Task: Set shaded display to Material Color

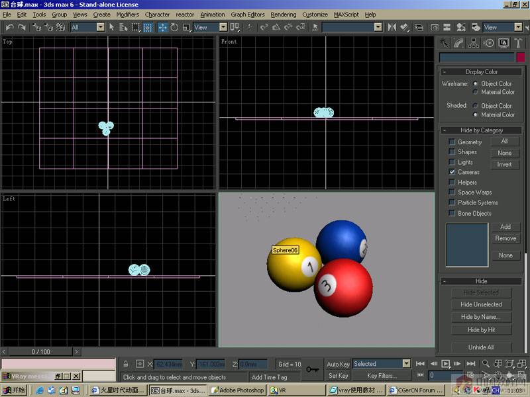Action: [x=475, y=114]
